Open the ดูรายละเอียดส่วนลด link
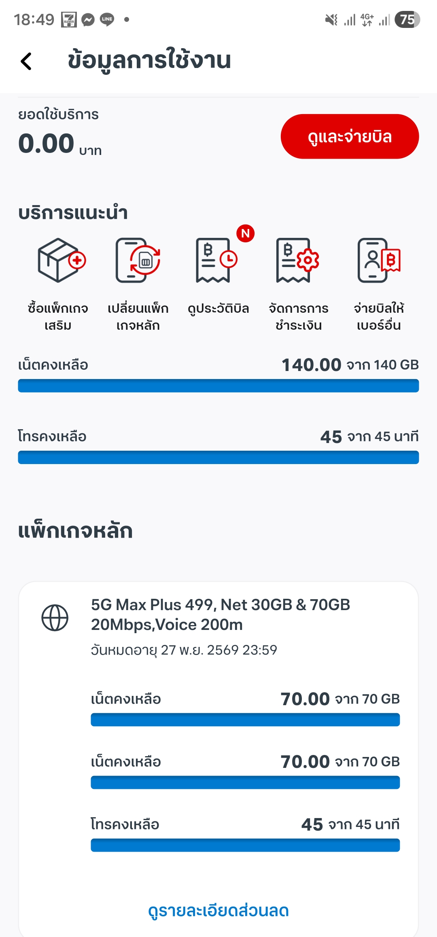The width and height of the screenshot is (437, 937). pyautogui.click(x=218, y=911)
